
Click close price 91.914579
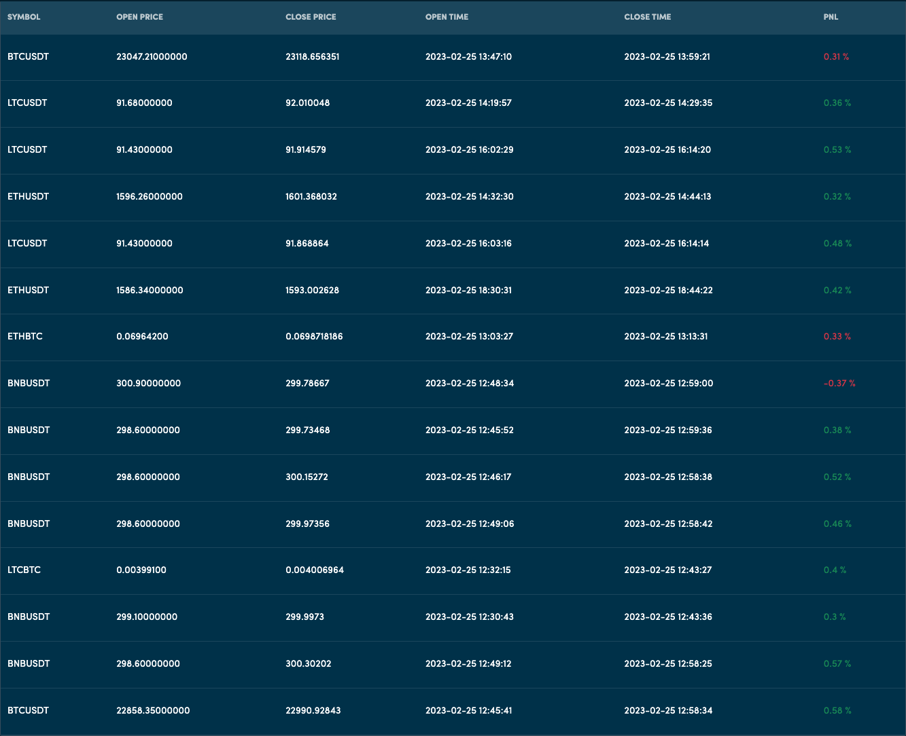tap(306, 149)
